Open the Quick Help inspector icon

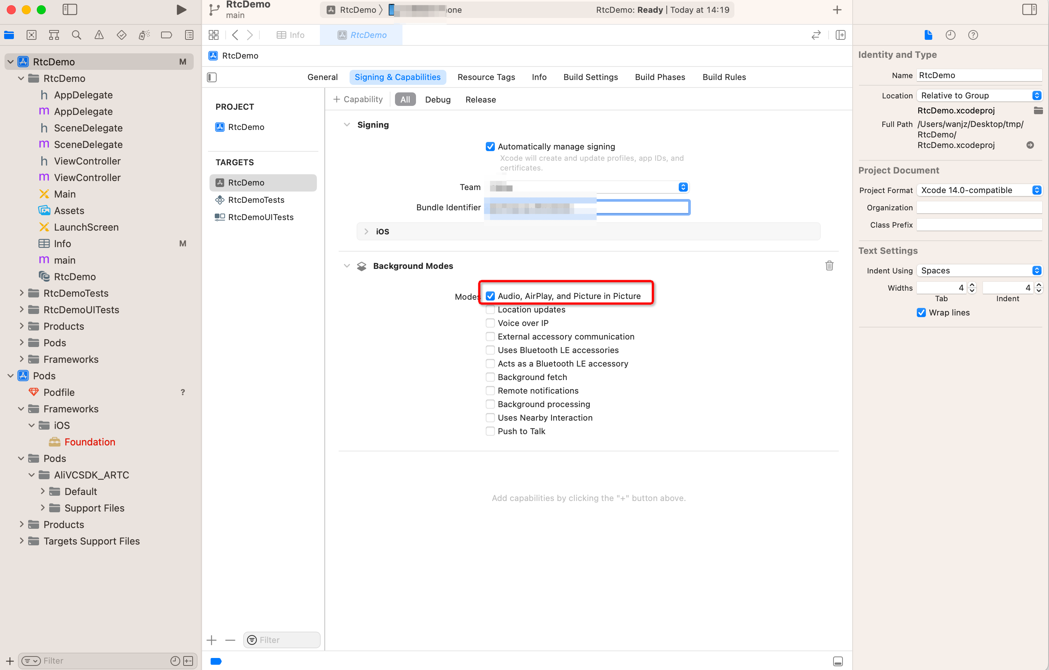click(973, 35)
